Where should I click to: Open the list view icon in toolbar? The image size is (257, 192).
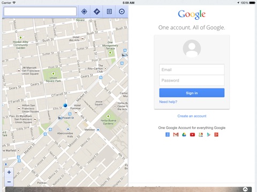click(x=109, y=12)
